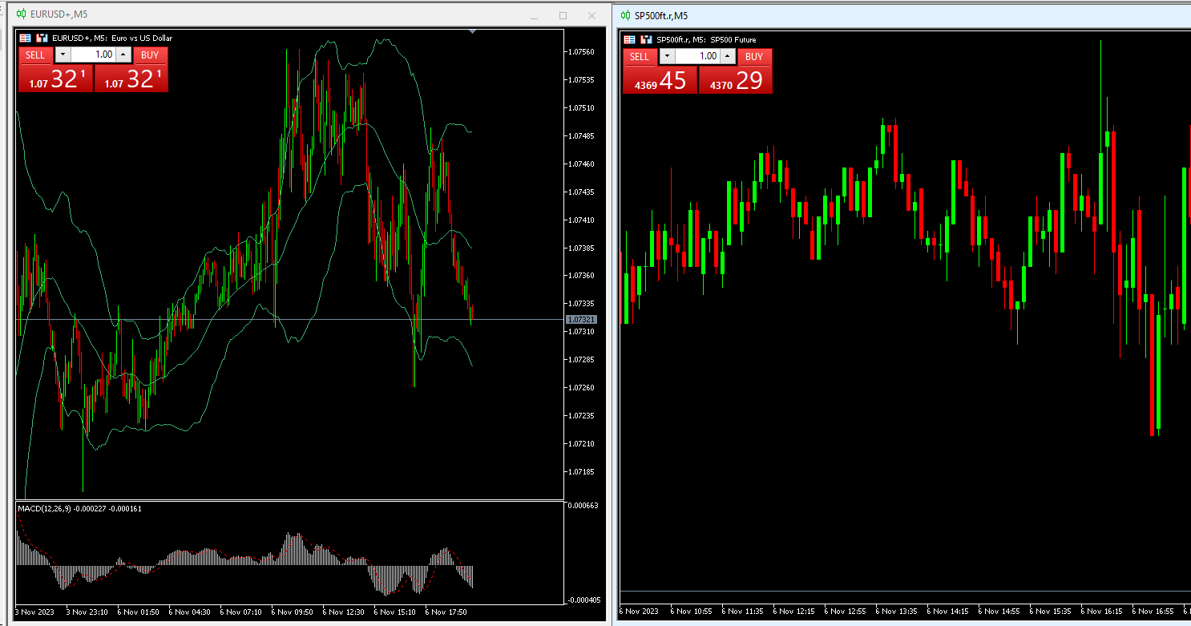The image size is (1191, 626).
Task: Click the SP500 volume field showing 1.00
Action: 697,57
